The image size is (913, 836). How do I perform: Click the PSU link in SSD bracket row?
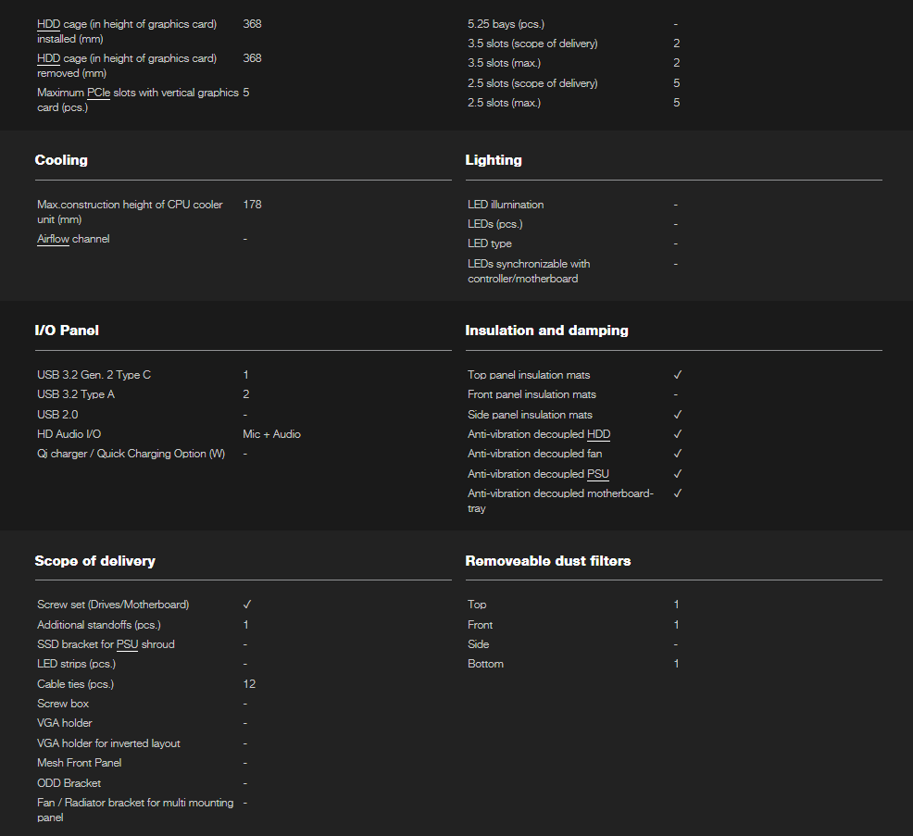point(127,644)
